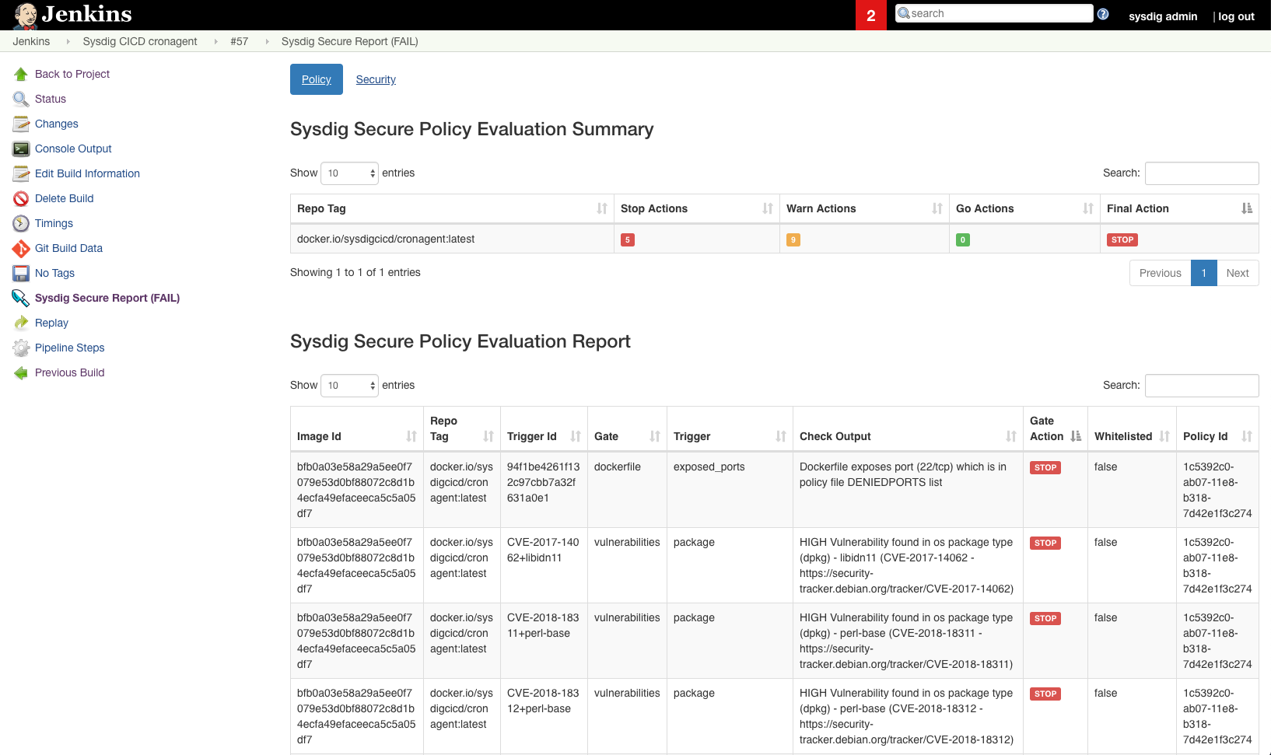
Task: Click the Pipeline Steps gear icon
Action: [21, 348]
